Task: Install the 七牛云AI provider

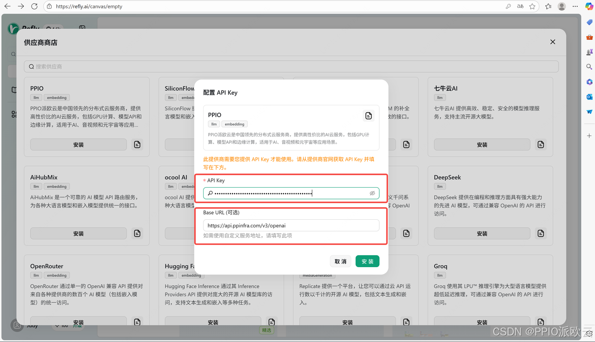Action: [482, 145]
